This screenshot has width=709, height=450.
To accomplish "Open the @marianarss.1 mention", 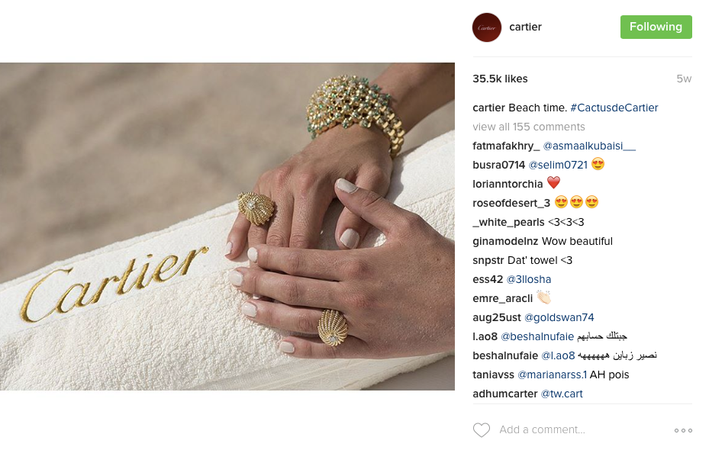I will 552,375.
